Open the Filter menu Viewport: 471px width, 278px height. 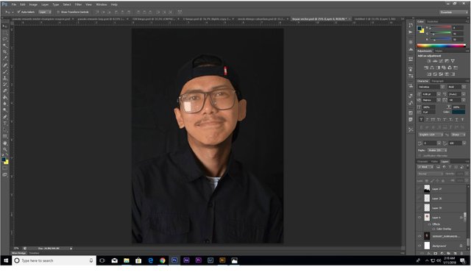[x=78, y=4]
